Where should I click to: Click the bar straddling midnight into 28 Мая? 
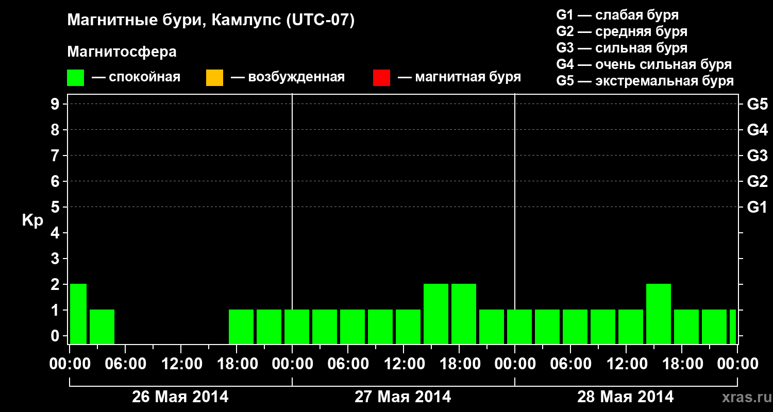tap(519, 327)
